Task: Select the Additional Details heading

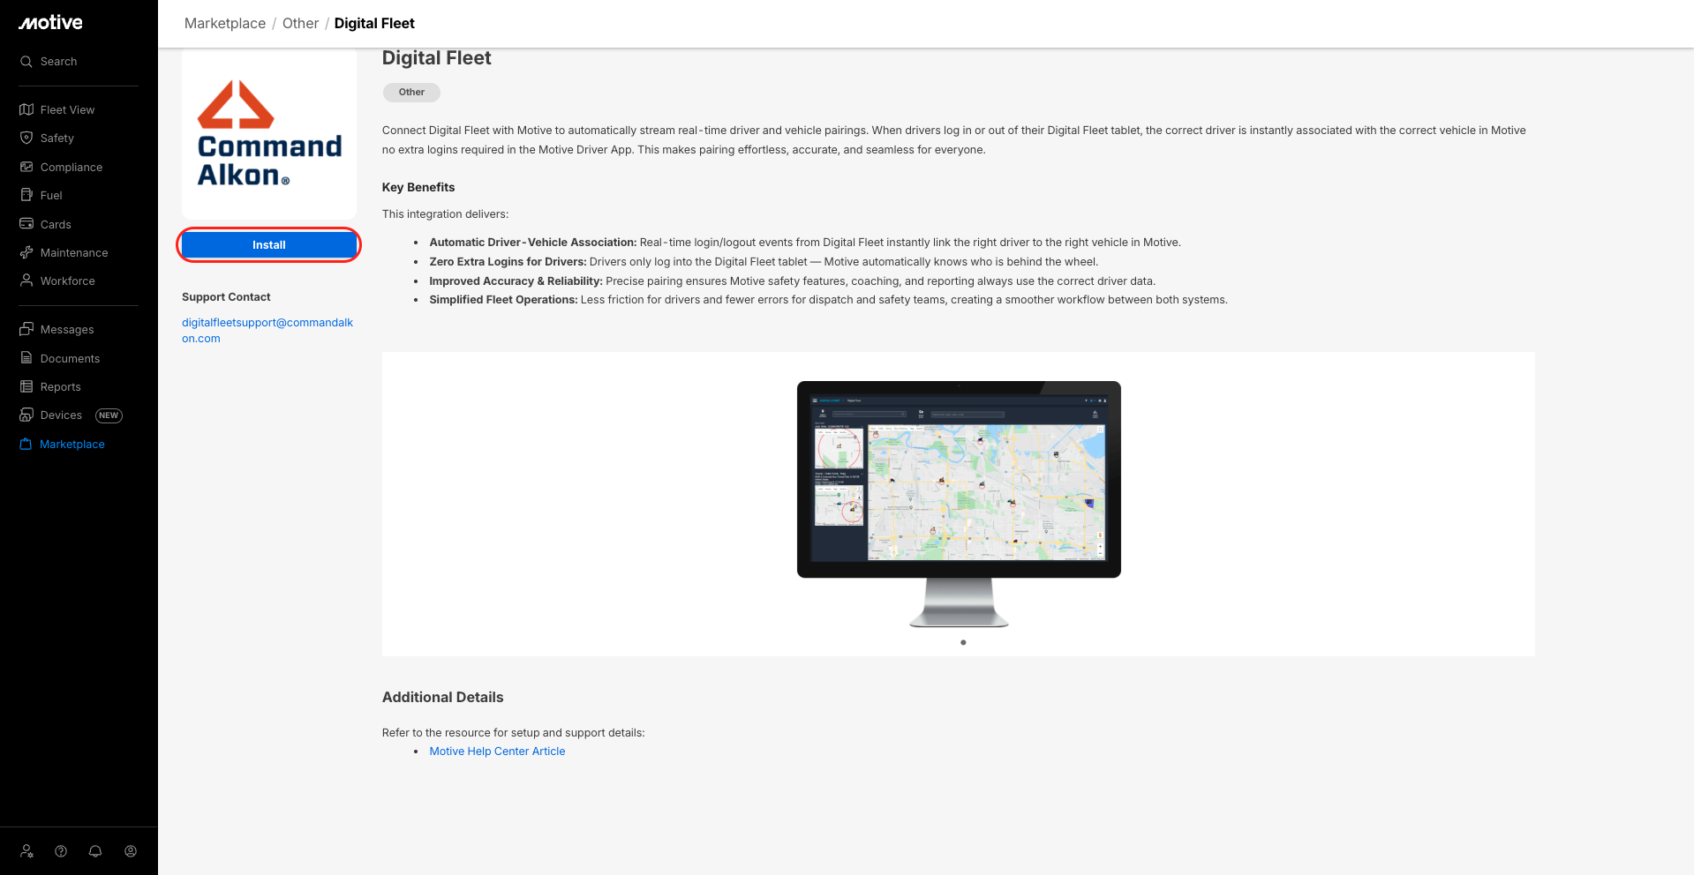Action: 443,697
